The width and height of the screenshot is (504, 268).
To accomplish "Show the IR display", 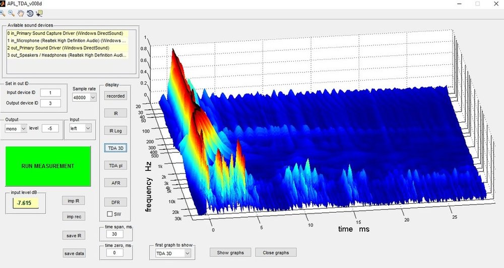I will point(116,113).
